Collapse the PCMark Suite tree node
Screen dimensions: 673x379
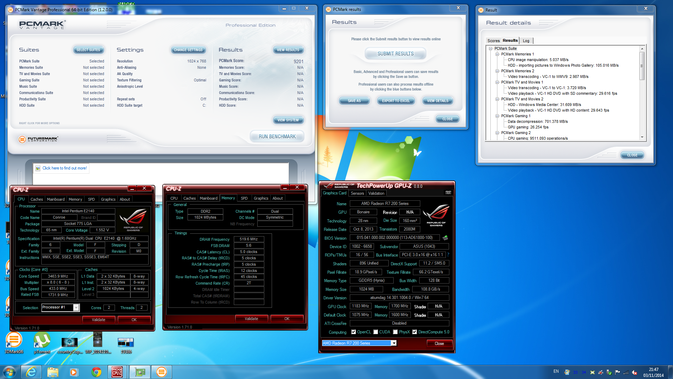coord(491,49)
